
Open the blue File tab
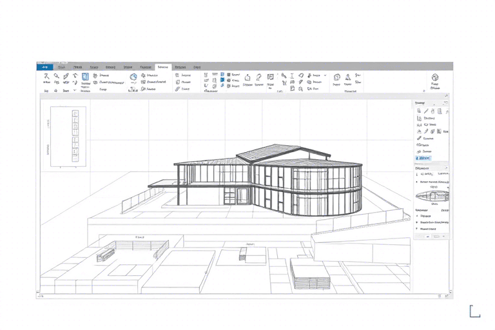point(45,66)
